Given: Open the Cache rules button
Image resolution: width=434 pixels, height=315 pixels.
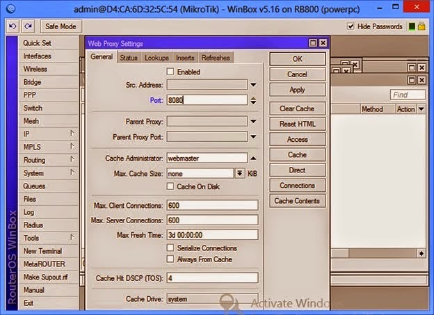Looking at the screenshot, I should (x=298, y=155).
